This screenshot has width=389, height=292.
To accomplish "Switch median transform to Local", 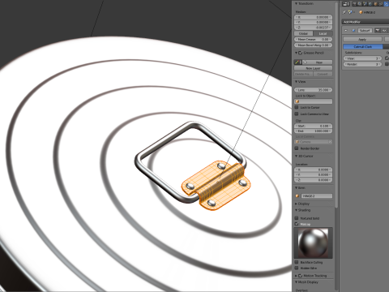I will pyautogui.click(x=323, y=33).
